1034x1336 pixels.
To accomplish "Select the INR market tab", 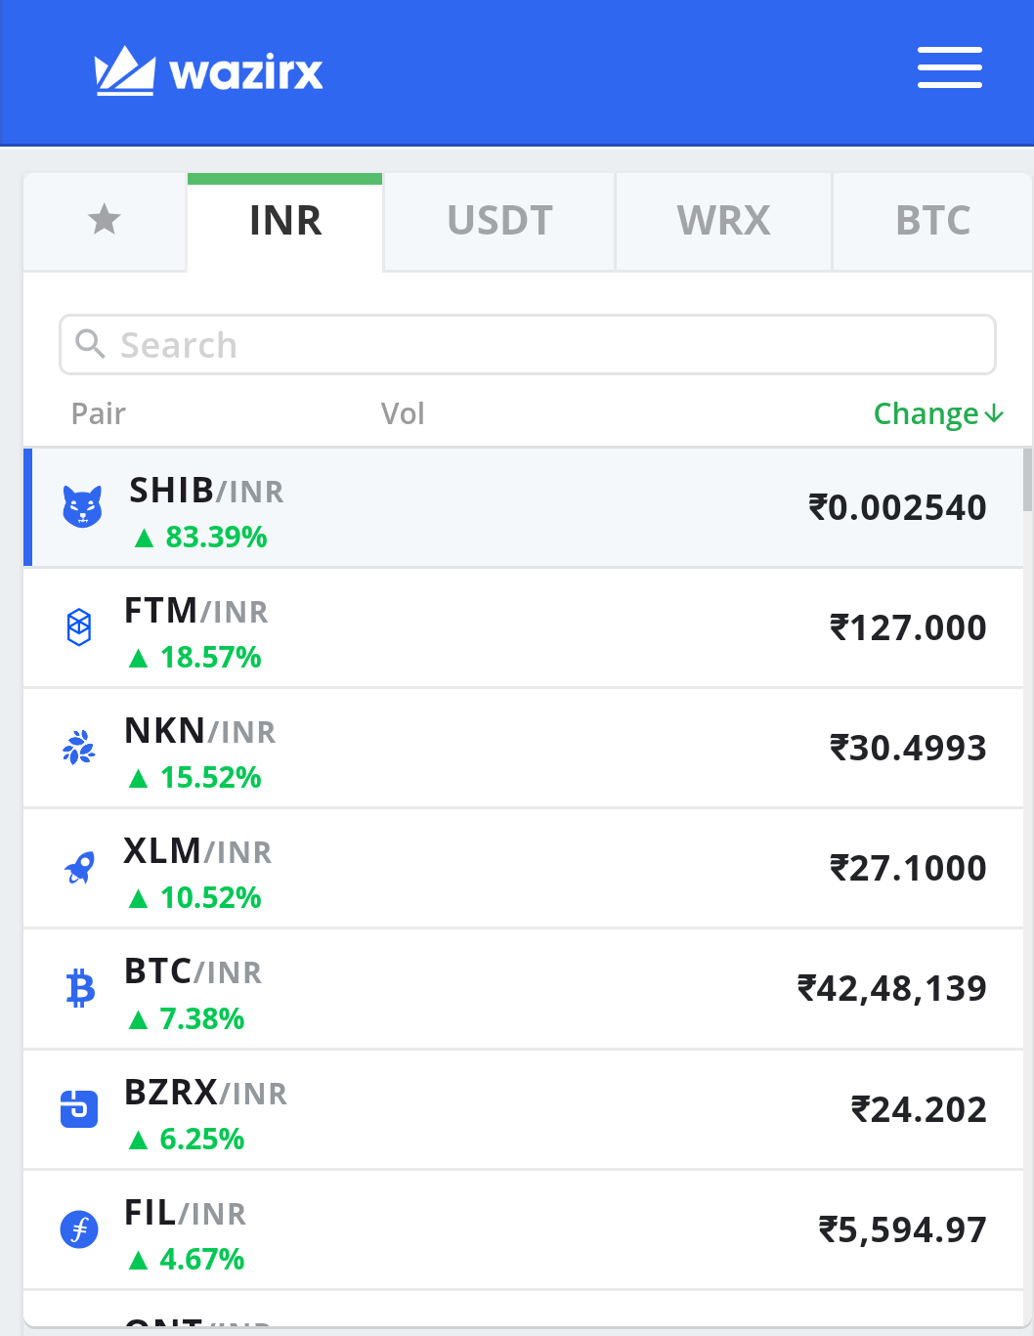I will tap(284, 221).
